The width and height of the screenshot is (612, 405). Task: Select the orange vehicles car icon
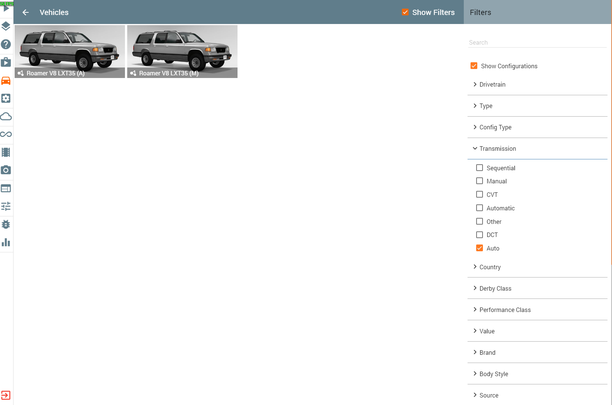point(6,80)
